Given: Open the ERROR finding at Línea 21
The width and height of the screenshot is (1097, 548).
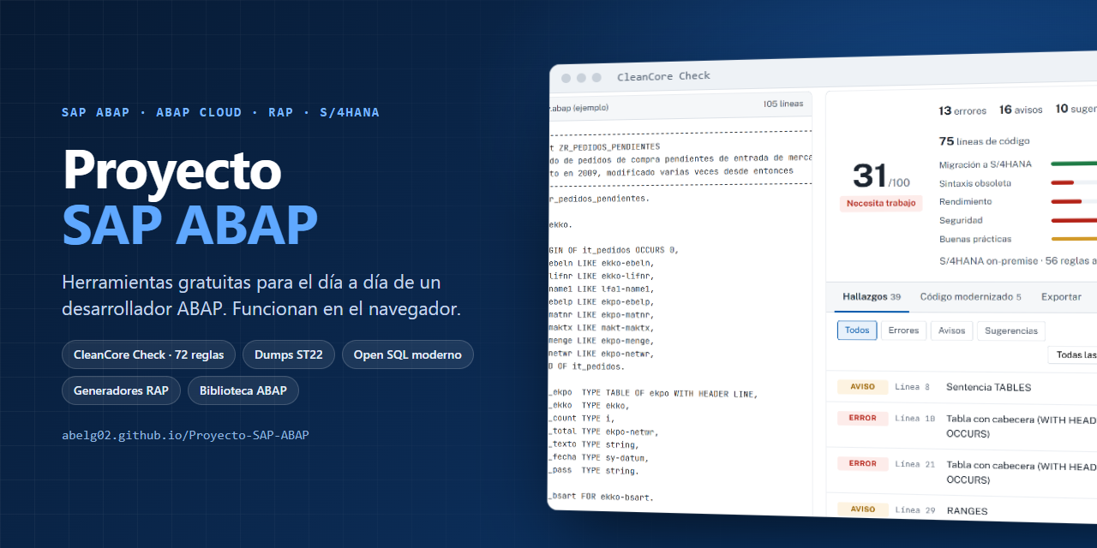Looking at the screenshot, I should [x=962, y=473].
